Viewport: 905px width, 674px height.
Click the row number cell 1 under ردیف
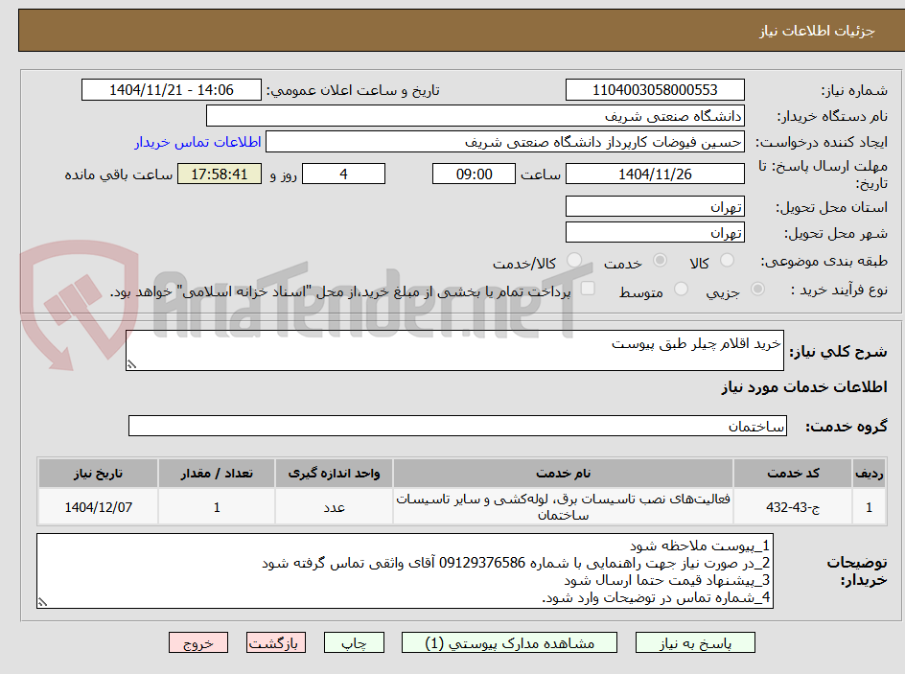870,506
